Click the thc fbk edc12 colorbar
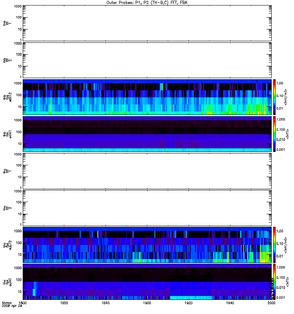294x314 pixels. [x=274, y=245]
